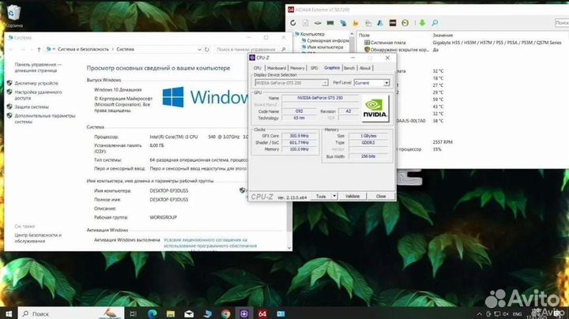Collapse the Компьютер tree node in AIDA64
The width and height of the screenshot is (569, 319).
point(294,35)
